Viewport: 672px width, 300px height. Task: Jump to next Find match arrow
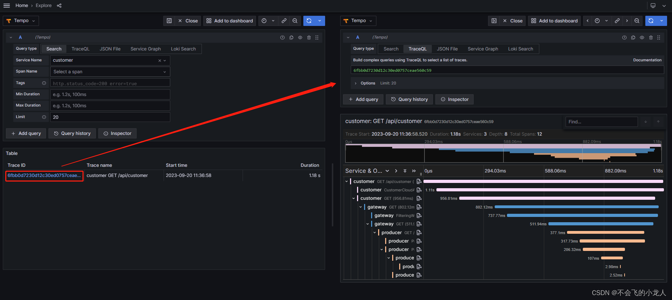tap(646, 122)
